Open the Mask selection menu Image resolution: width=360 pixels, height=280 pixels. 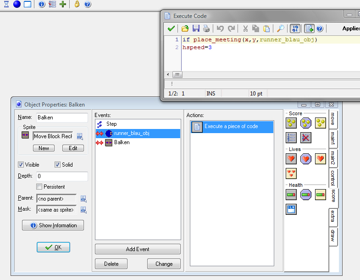click(x=83, y=210)
